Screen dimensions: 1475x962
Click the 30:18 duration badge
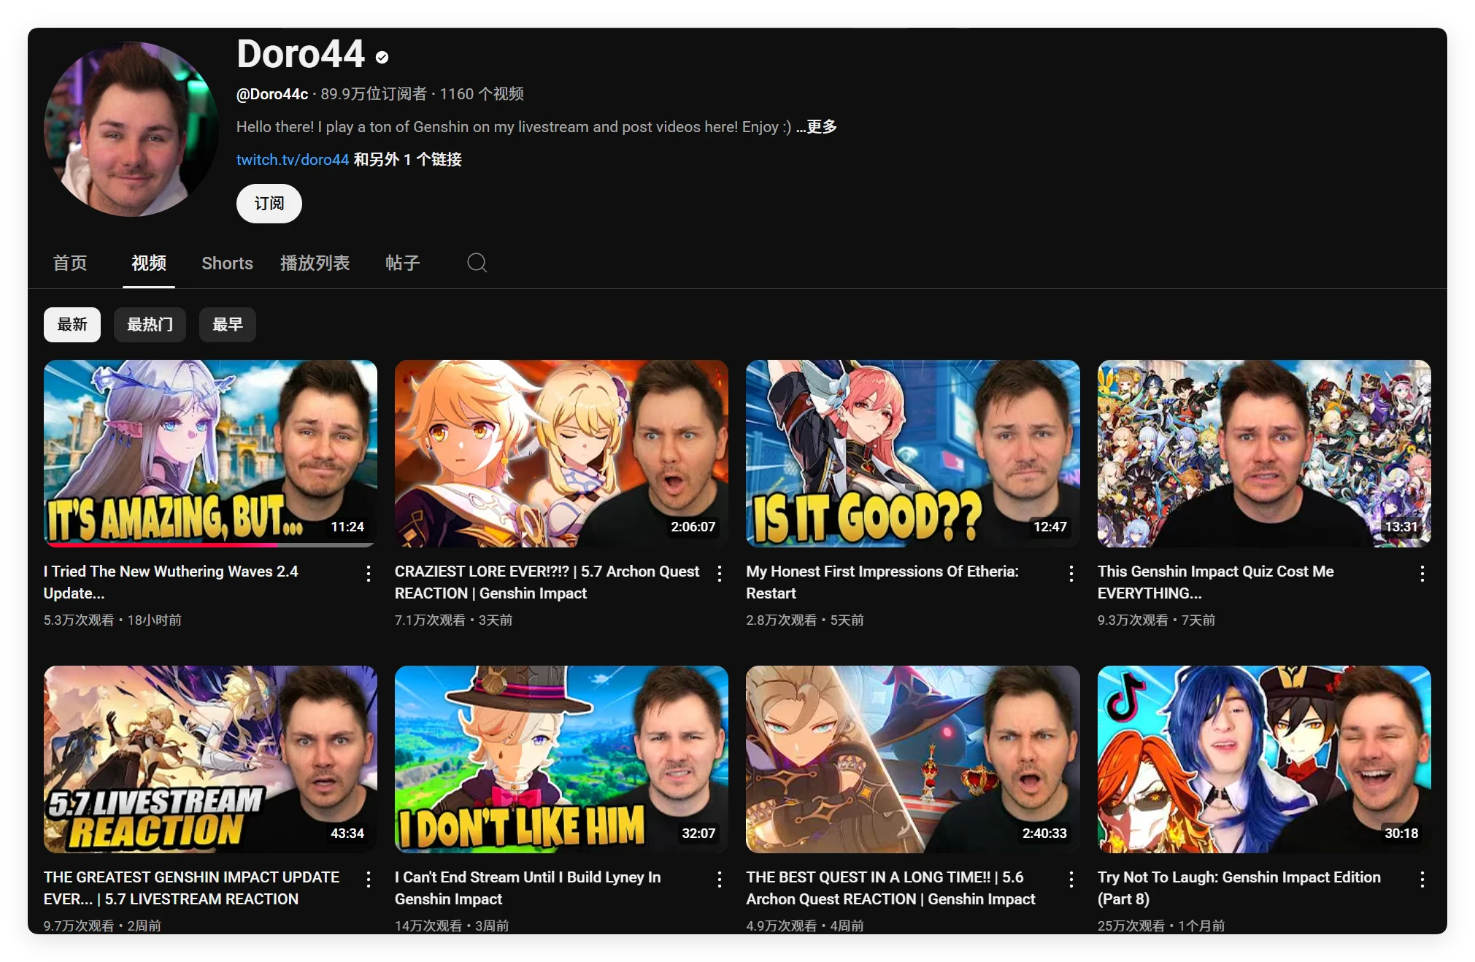(x=1401, y=833)
